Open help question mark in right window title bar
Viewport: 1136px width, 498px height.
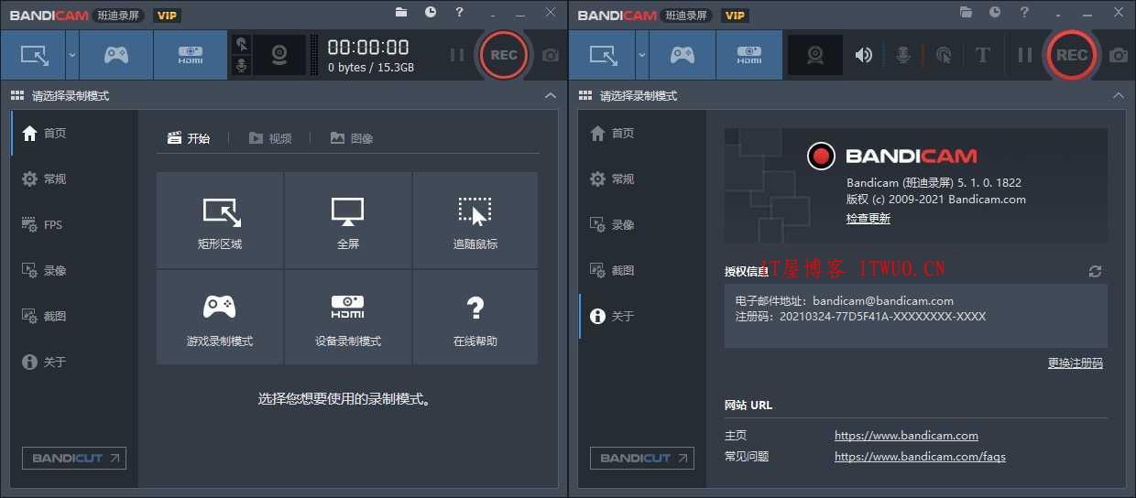tap(1024, 12)
